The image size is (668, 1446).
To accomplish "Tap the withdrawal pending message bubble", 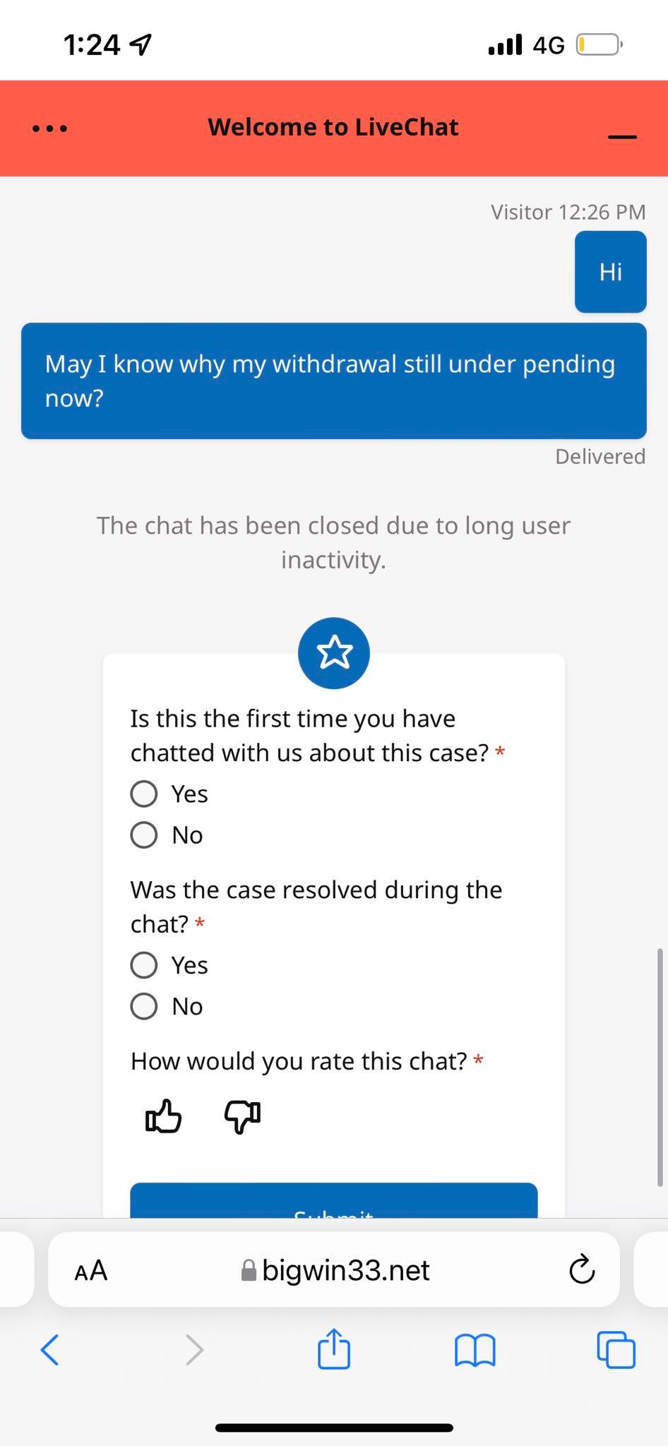I will (x=334, y=381).
